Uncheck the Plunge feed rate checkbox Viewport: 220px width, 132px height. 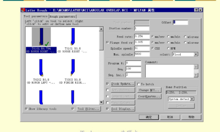click(x=107, y=42)
